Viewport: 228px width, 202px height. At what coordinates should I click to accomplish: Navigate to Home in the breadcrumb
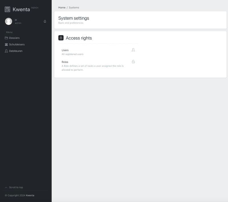pos(62,7)
